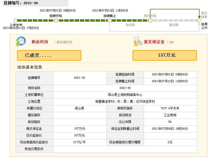
Task: Click the 梁山县土地收购储备中心 cell
Action: (125, 95)
